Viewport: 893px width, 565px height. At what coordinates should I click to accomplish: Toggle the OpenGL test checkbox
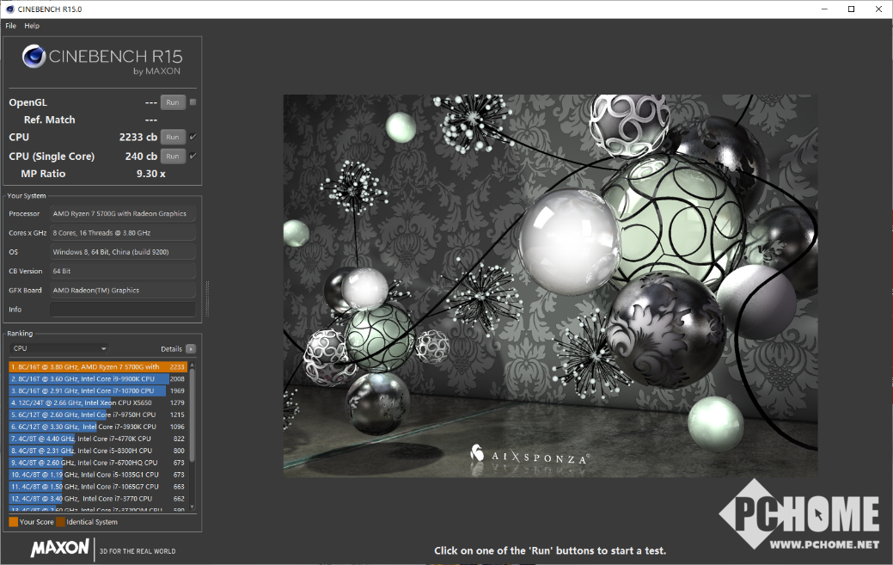(193, 102)
